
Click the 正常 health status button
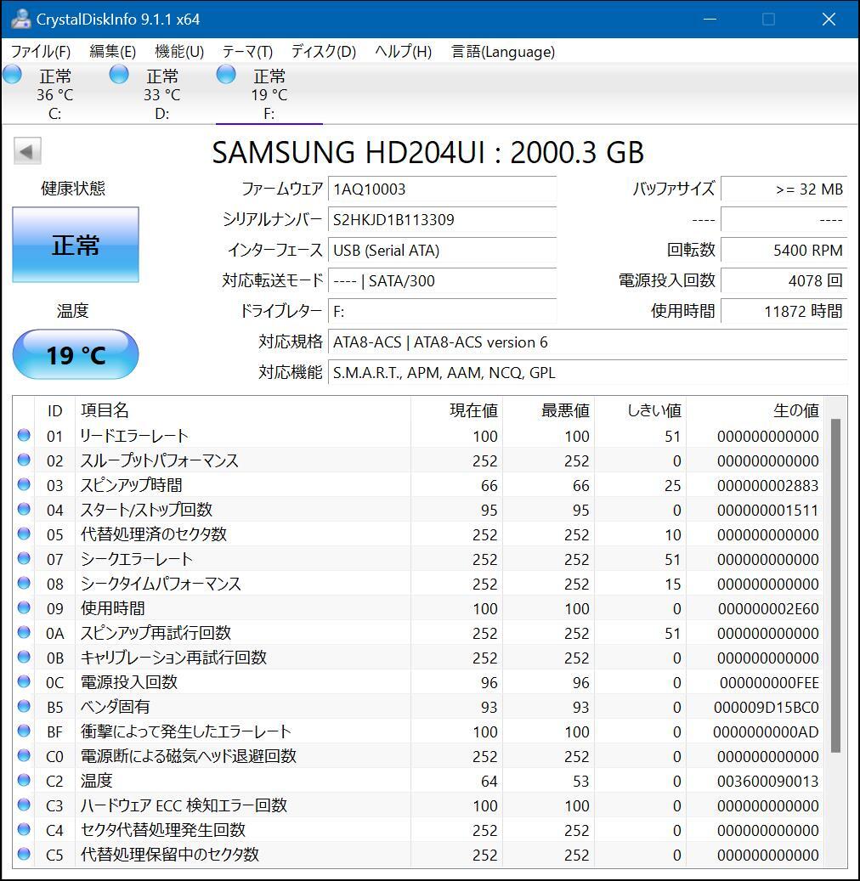[76, 245]
